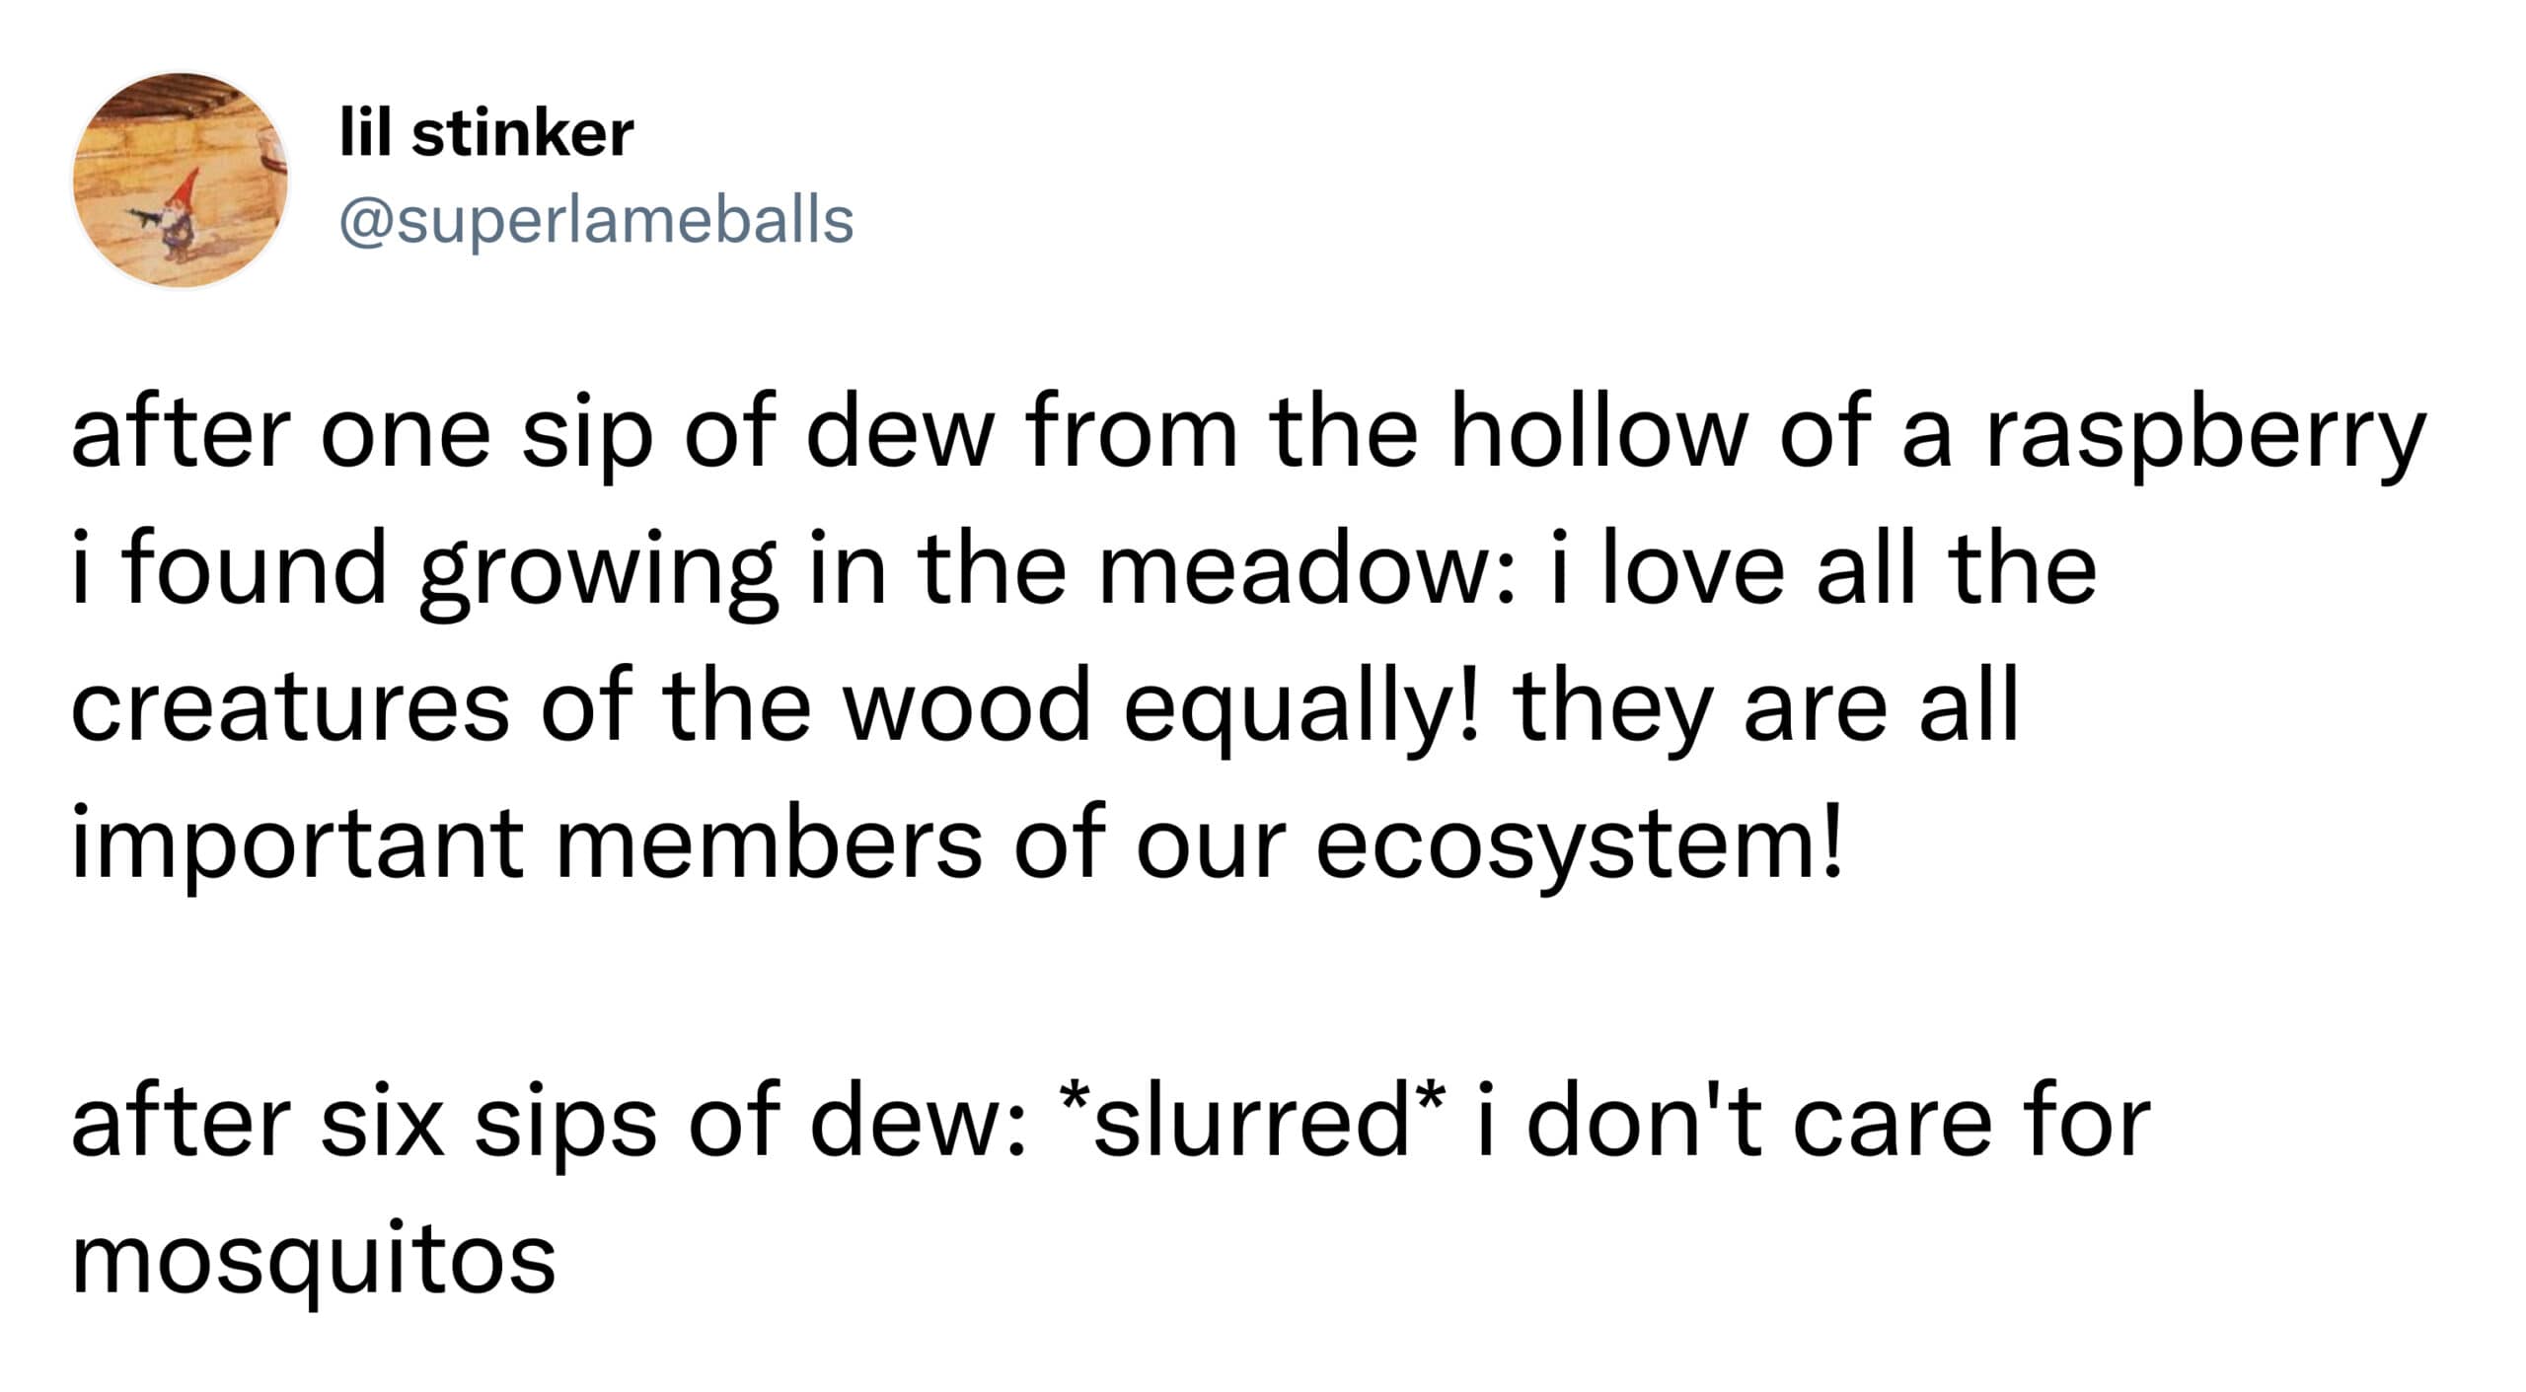
Task: Click the word "mosquitos" in the tweet
Action: point(314,1260)
